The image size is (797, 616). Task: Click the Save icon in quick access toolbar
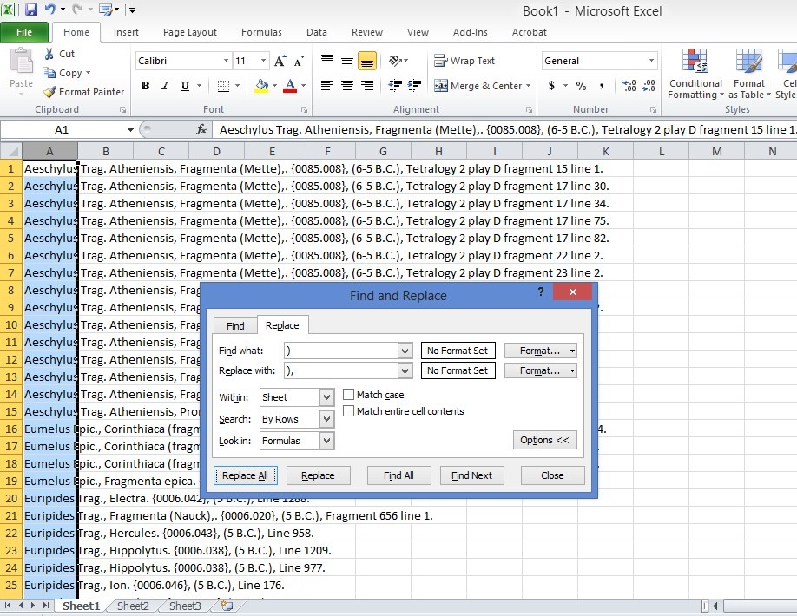31,10
